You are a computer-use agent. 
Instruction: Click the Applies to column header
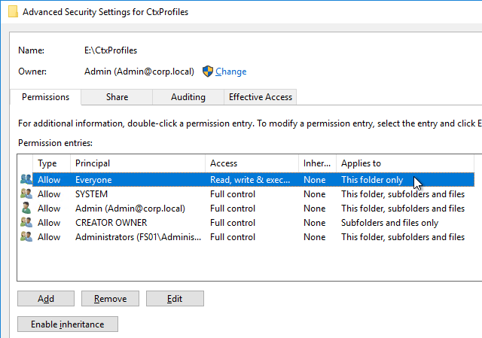[404, 163]
